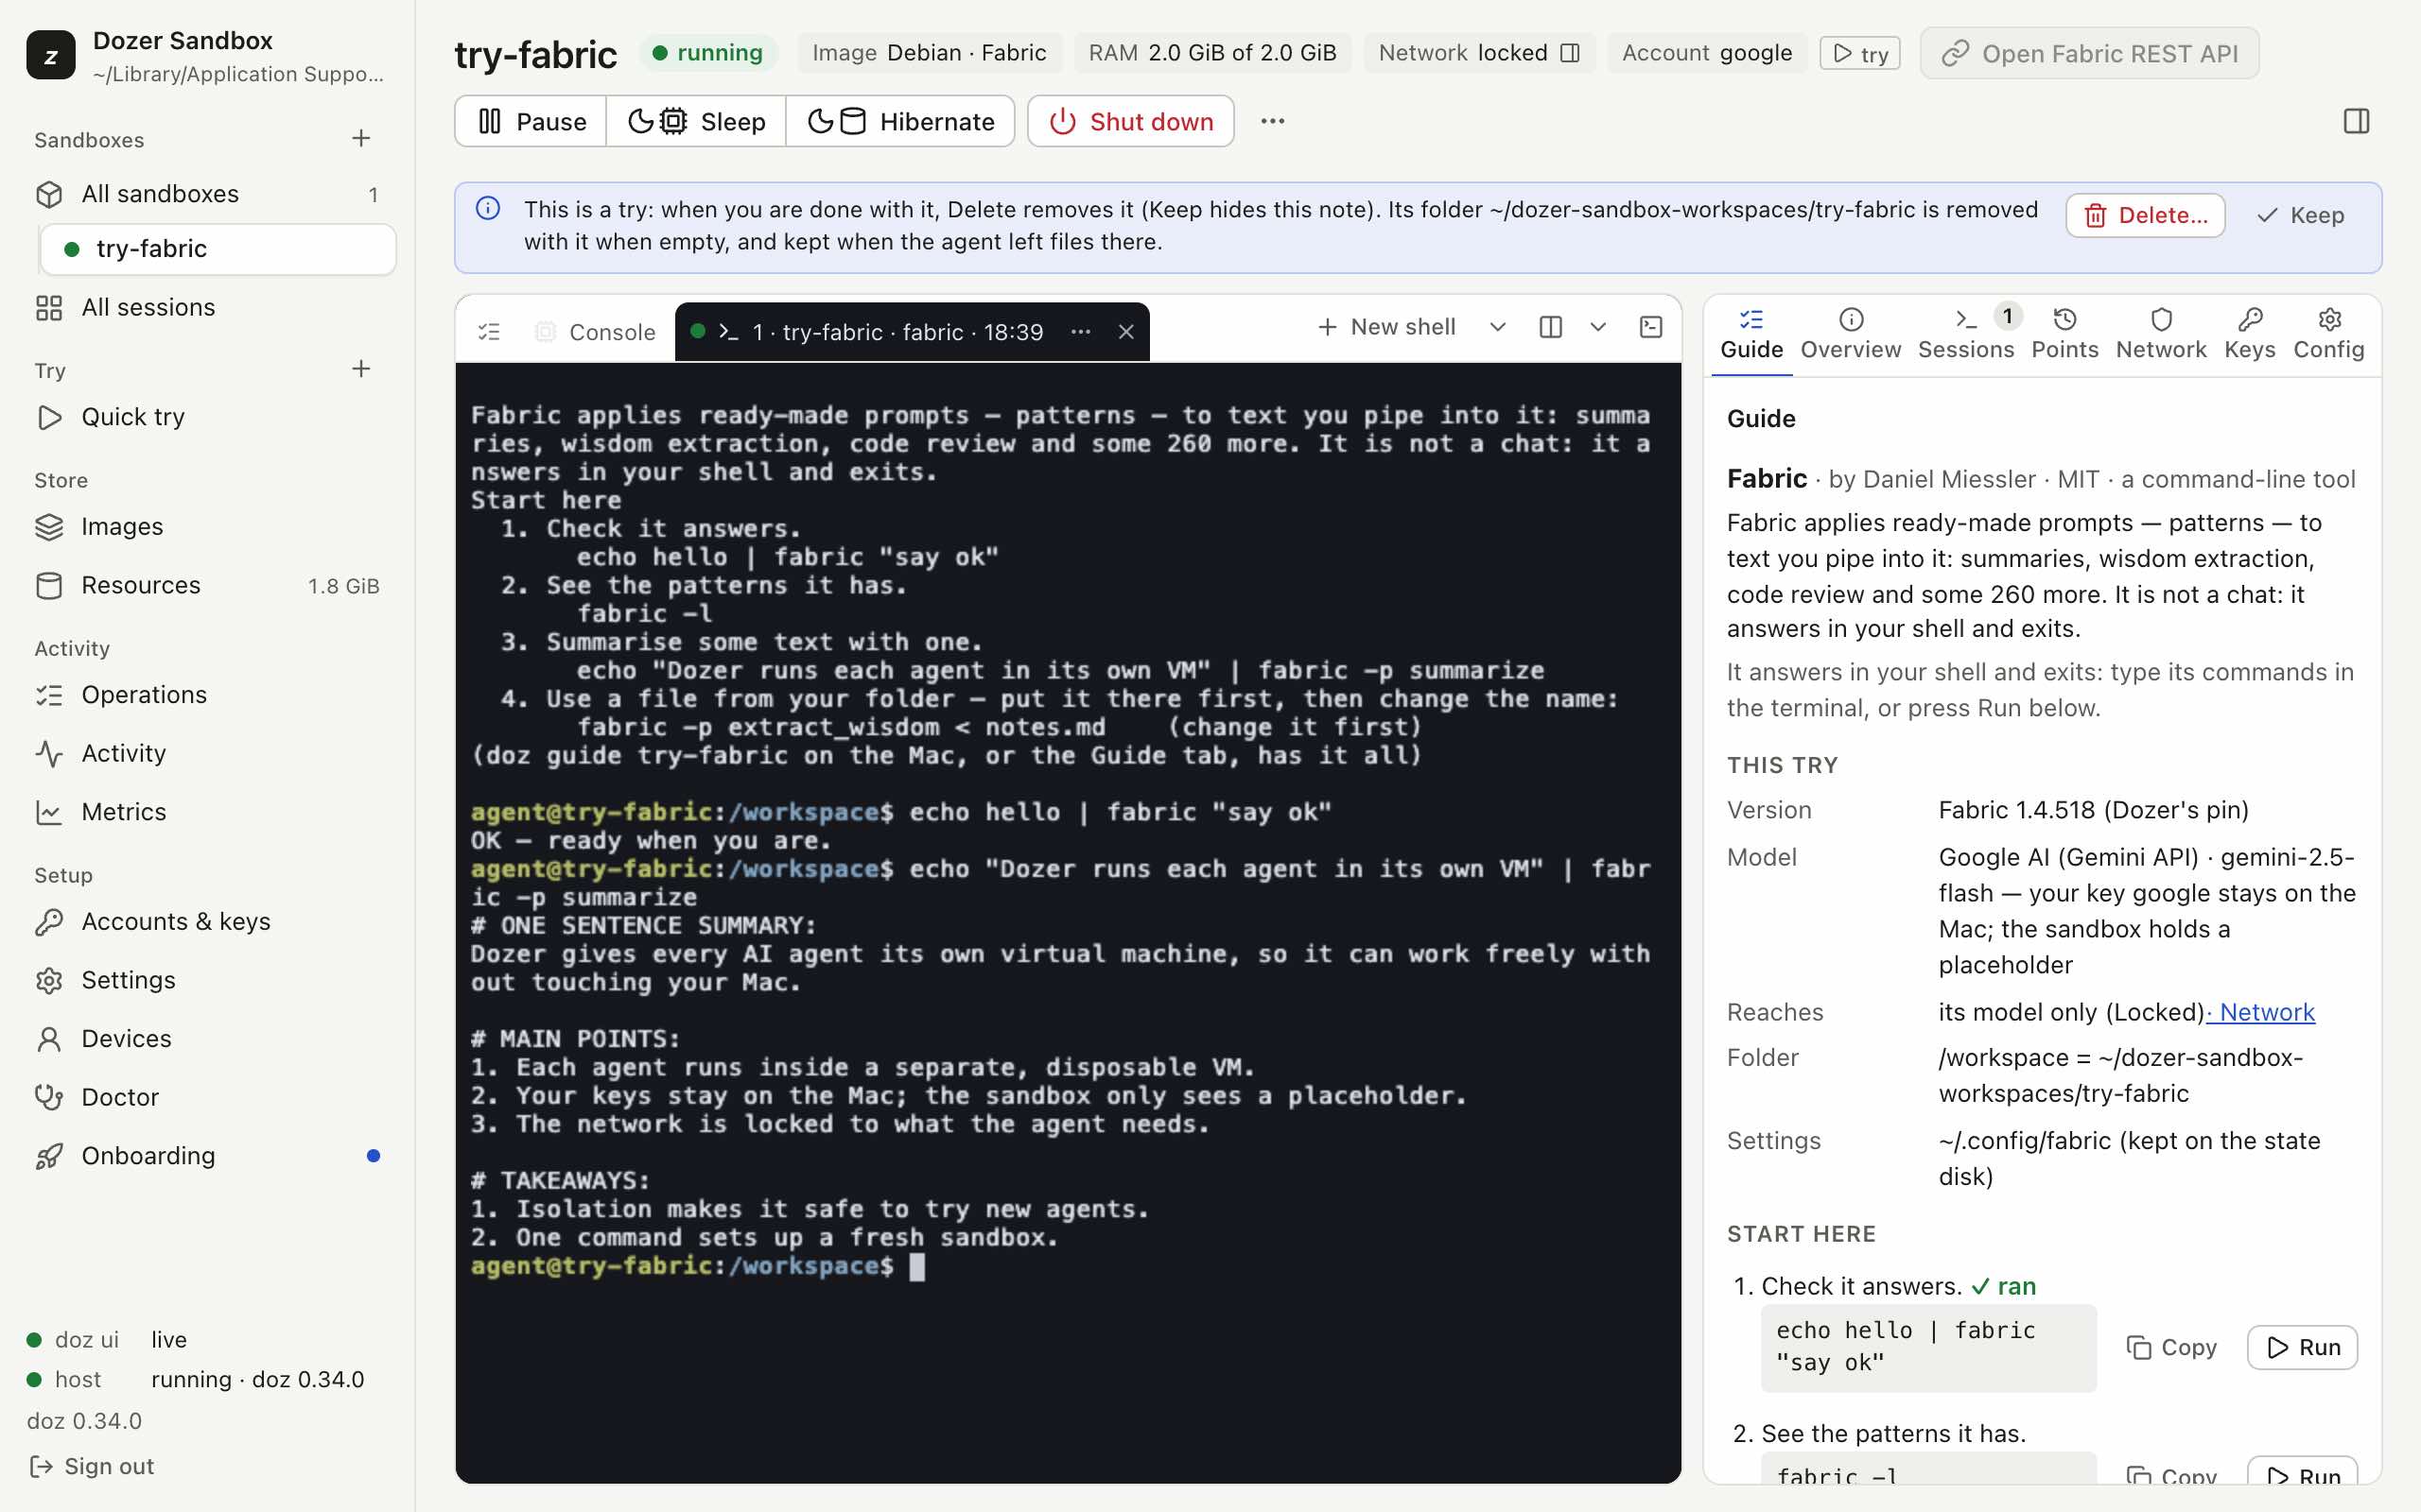Click the Network locked badge icon

coord(1571,53)
